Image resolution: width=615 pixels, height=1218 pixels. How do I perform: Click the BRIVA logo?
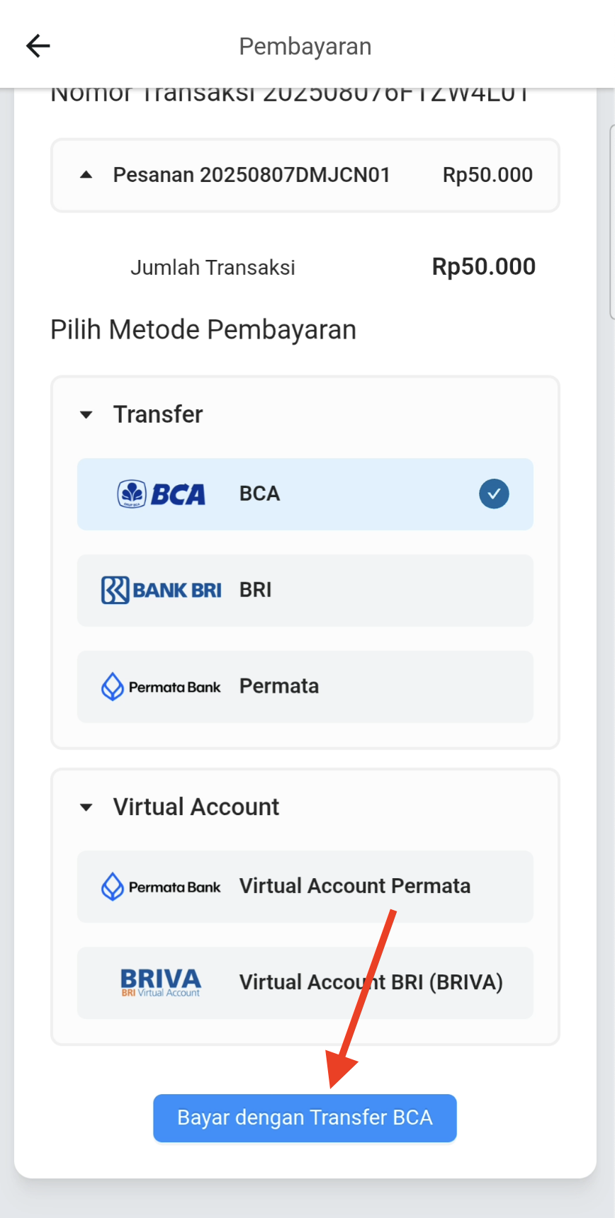[161, 982]
